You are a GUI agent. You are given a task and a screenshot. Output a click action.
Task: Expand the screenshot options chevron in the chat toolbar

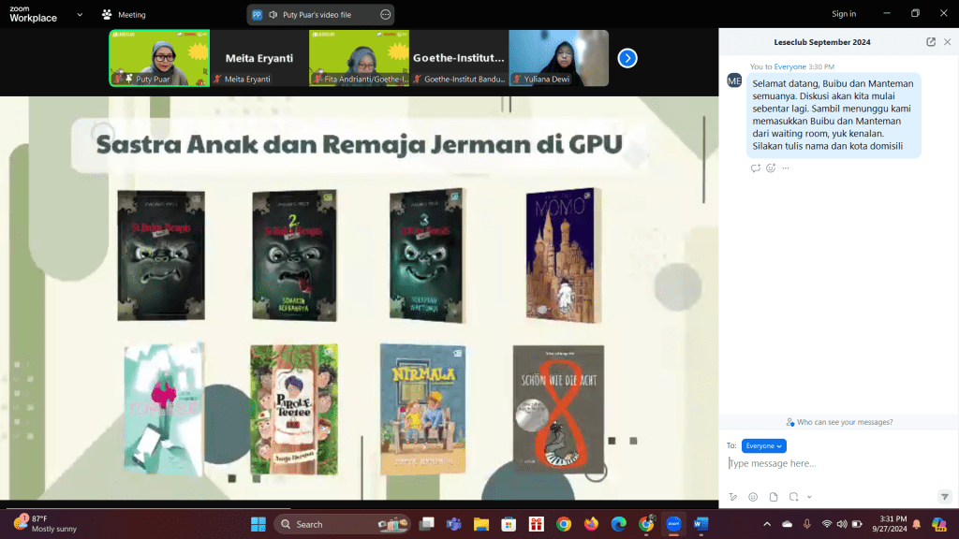[x=809, y=497]
